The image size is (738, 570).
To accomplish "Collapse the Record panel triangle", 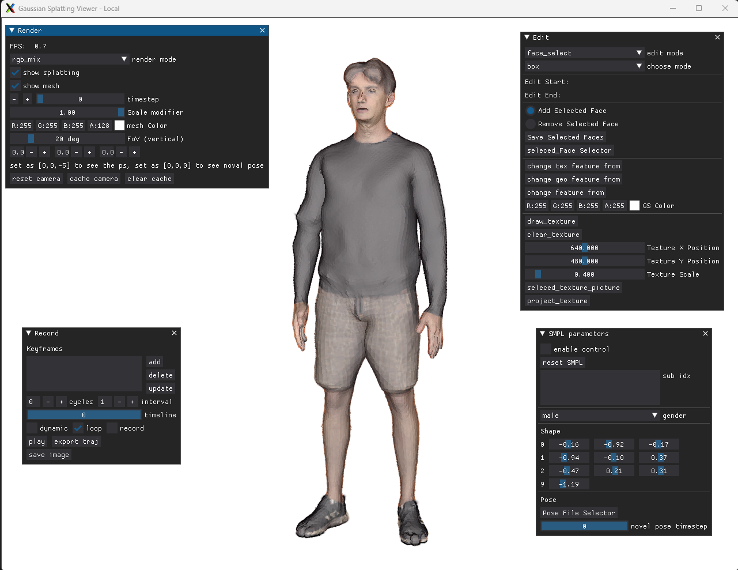I will [29, 333].
